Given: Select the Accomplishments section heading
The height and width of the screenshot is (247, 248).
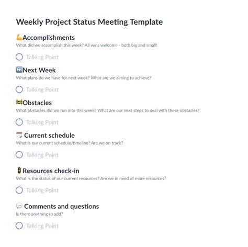Looking at the screenshot, I should tap(49, 38).
